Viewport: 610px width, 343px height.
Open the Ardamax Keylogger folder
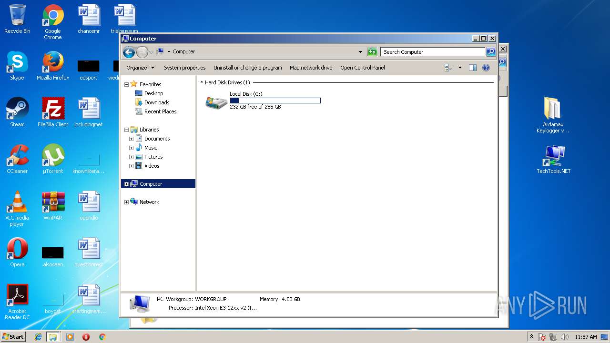(553, 115)
